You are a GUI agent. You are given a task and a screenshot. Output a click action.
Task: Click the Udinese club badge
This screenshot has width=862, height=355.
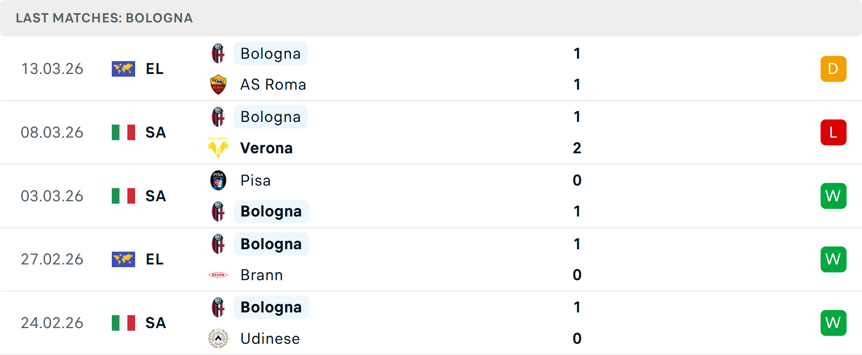218,338
